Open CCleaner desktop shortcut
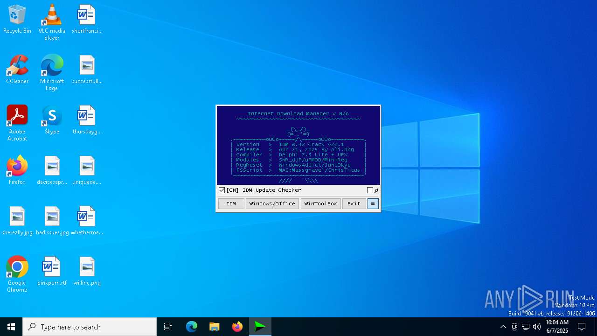The width and height of the screenshot is (597, 336). coord(17,70)
